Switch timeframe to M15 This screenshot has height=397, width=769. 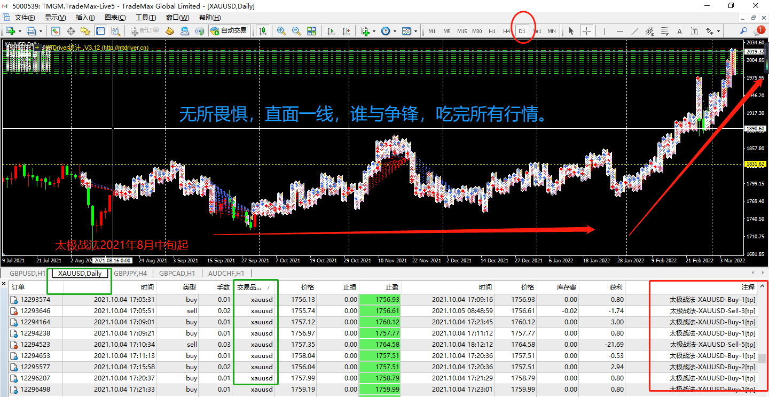click(x=462, y=31)
